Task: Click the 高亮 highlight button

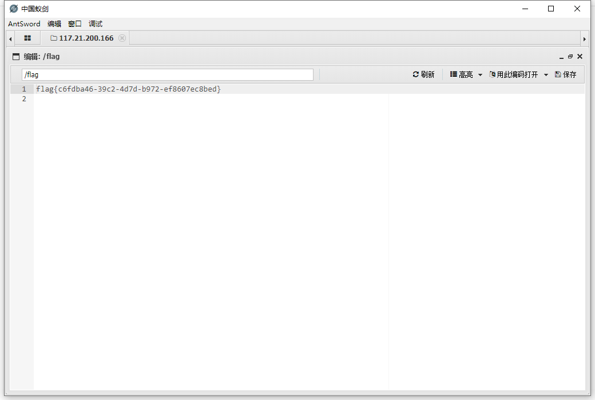Action: [x=462, y=74]
